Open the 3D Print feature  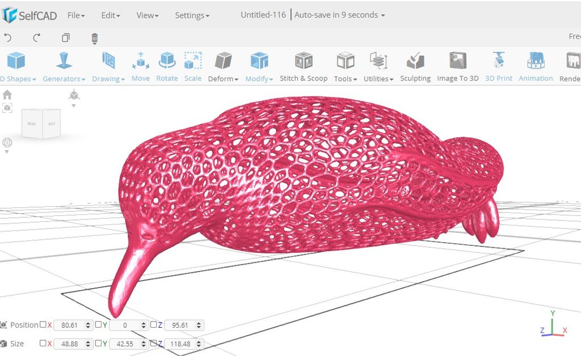[x=499, y=65]
